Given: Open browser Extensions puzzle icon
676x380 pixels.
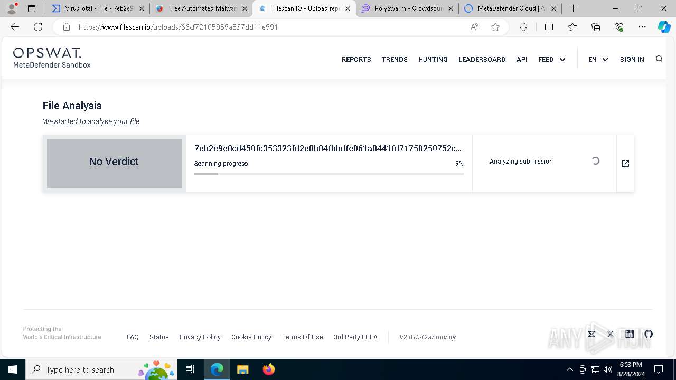Looking at the screenshot, I should 523,27.
